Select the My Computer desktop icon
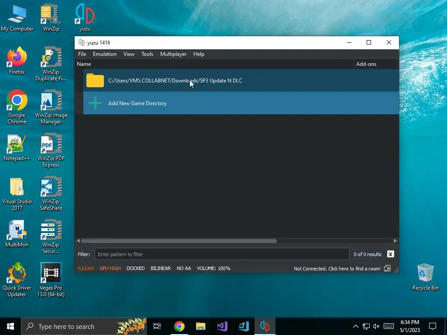The image size is (447, 335). [17, 17]
